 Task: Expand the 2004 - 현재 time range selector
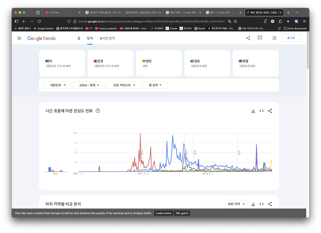(x=89, y=85)
